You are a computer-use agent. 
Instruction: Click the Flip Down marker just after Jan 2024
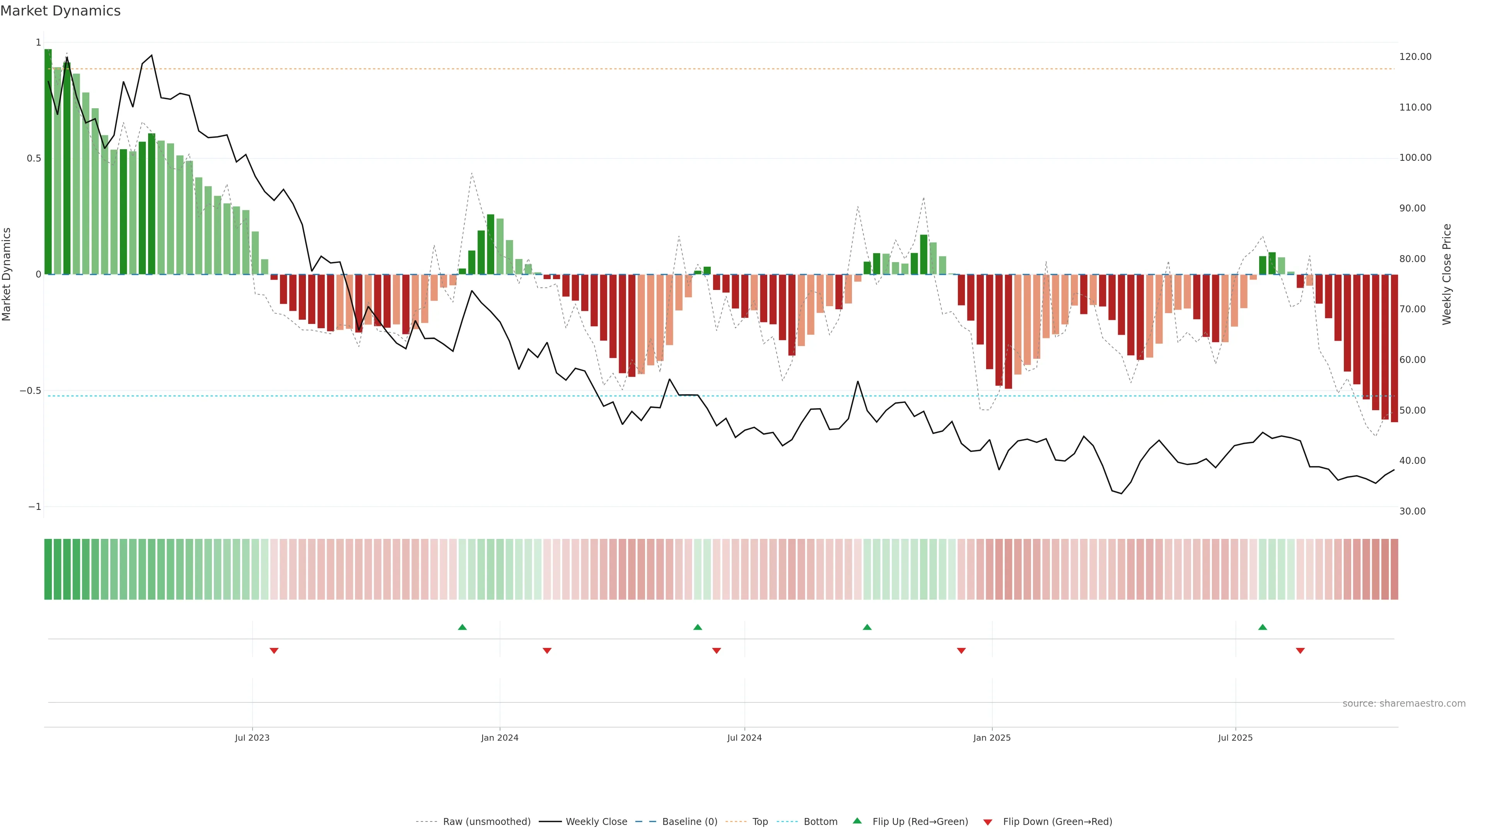[547, 651]
